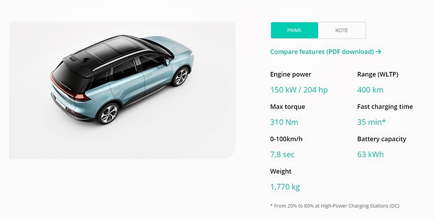Screen dimensions: 435x219
Task: Click the blue car image
Action: [122, 80]
